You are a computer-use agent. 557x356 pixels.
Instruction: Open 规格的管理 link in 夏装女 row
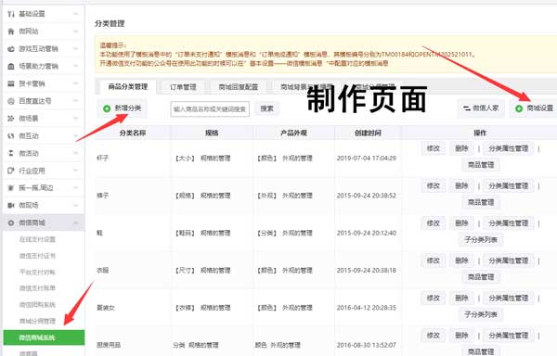(x=215, y=308)
